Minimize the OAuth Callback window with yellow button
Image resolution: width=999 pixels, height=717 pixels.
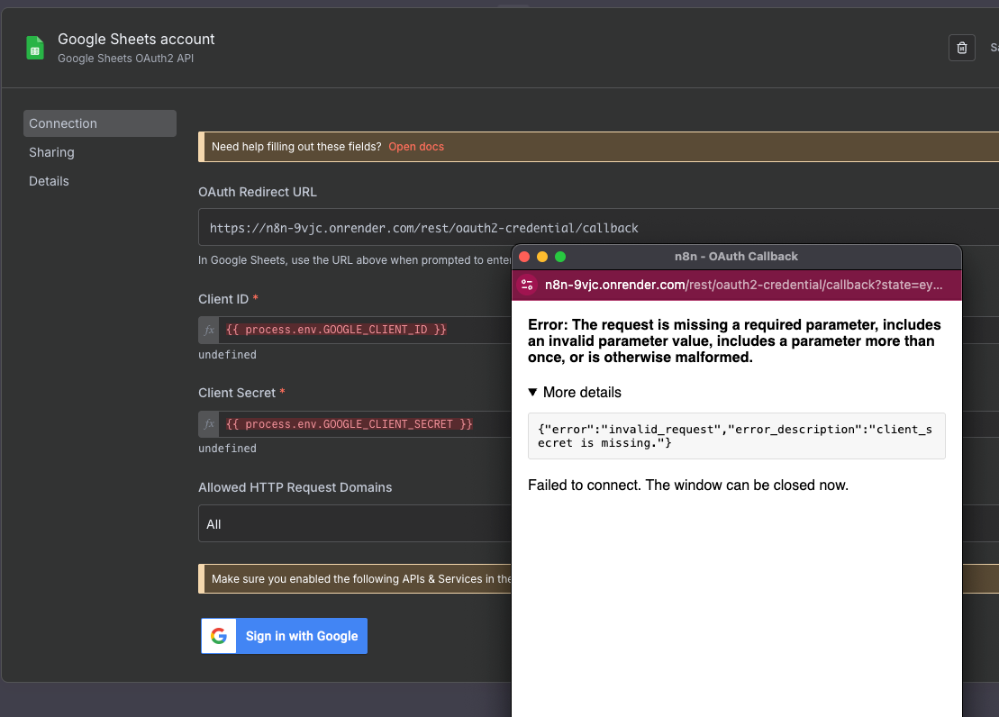(542, 257)
